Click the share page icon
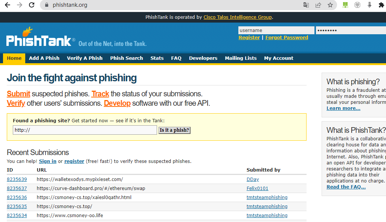386x222 pixels. coord(318,5)
